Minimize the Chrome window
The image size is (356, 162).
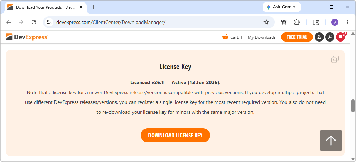click(x=315, y=7)
